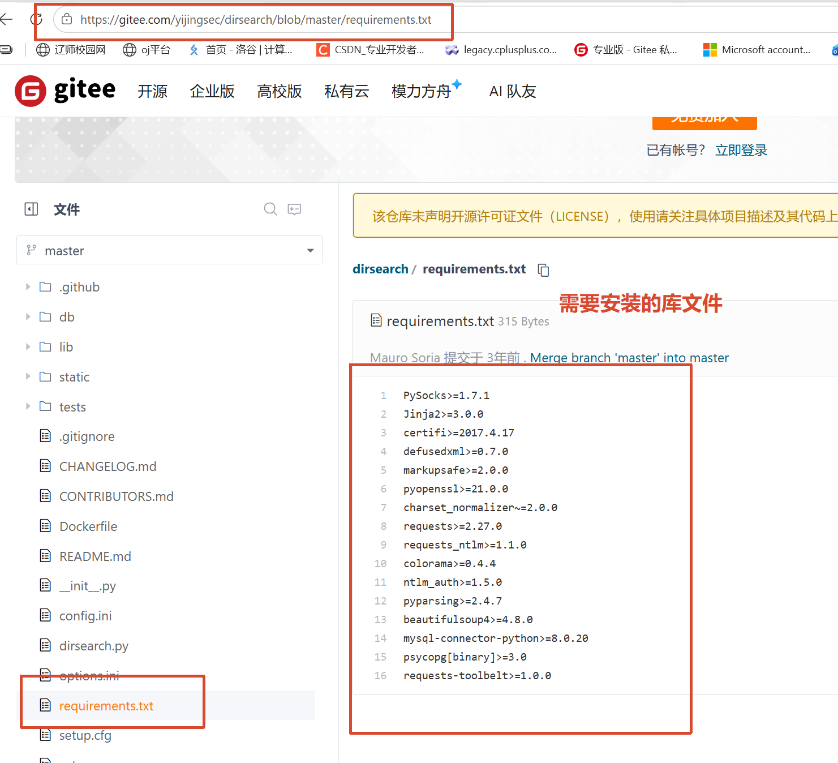838x763 pixels.
Task: Open the .gitignore file
Action: [87, 436]
